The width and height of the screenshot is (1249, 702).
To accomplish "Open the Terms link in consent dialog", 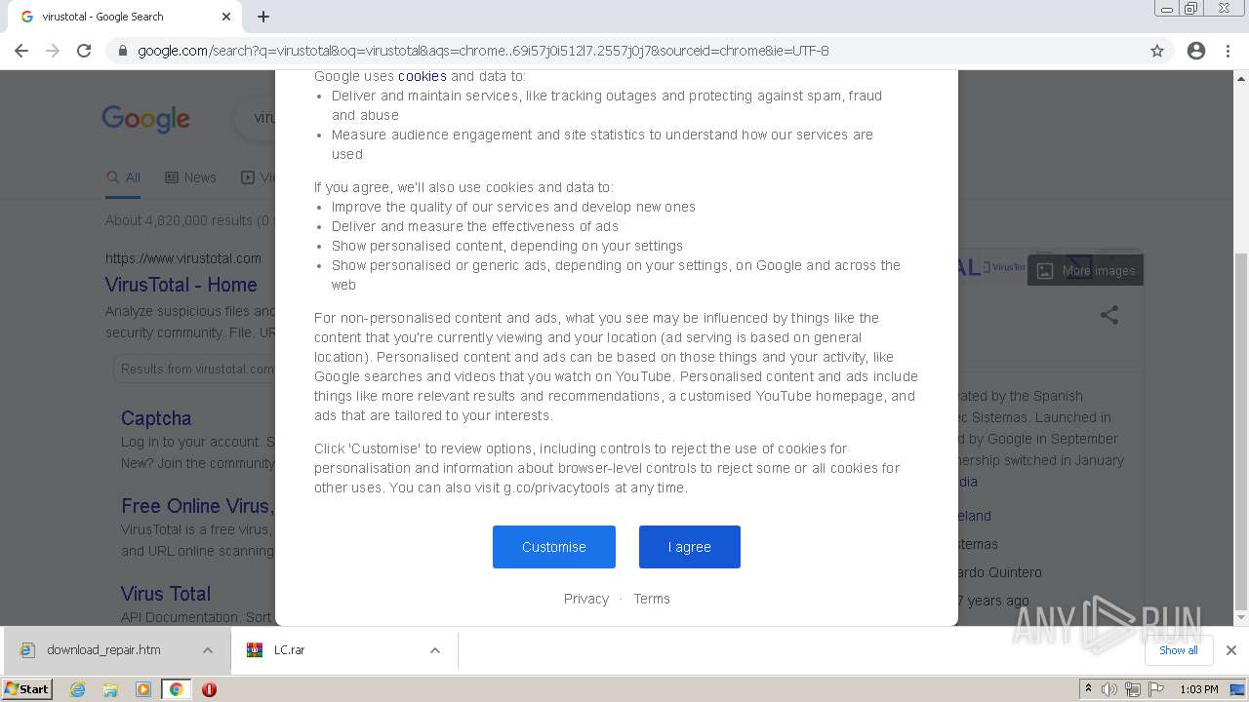I will (652, 599).
